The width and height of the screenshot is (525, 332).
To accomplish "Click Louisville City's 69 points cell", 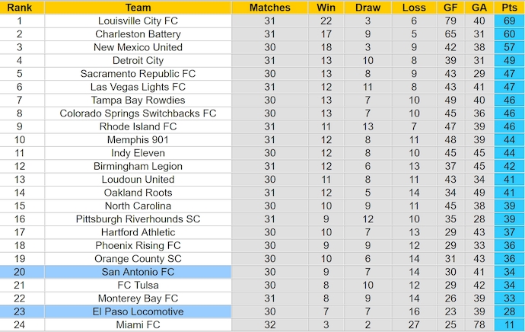I will (509, 21).
